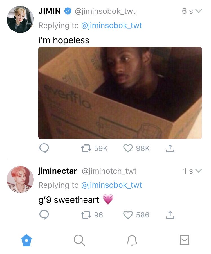This screenshot has height=254, width=211.
Task: Open the jiminectar display name
Action: [x=58, y=171]
